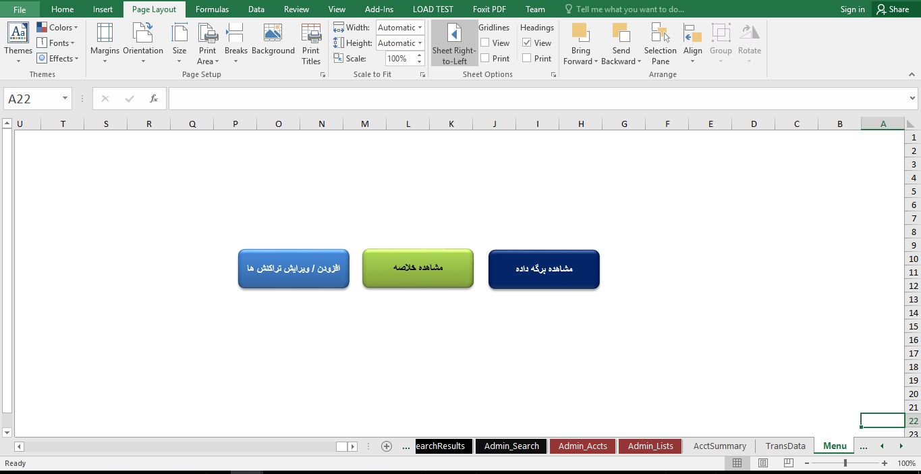Switch to Insert ribbon tab
Viewport: 921px width, 474px height.
[103, 9]
